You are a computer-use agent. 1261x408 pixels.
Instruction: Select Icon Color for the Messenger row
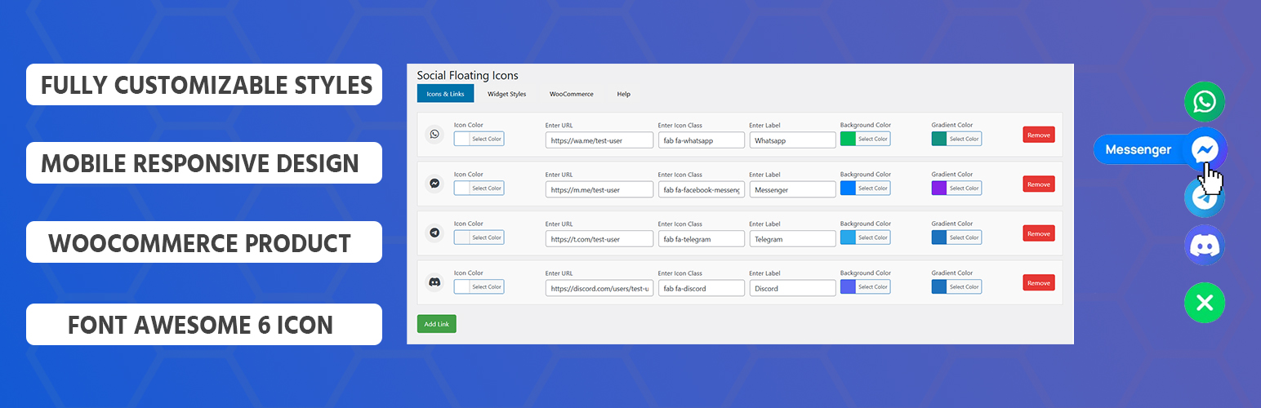coord(479,188)
